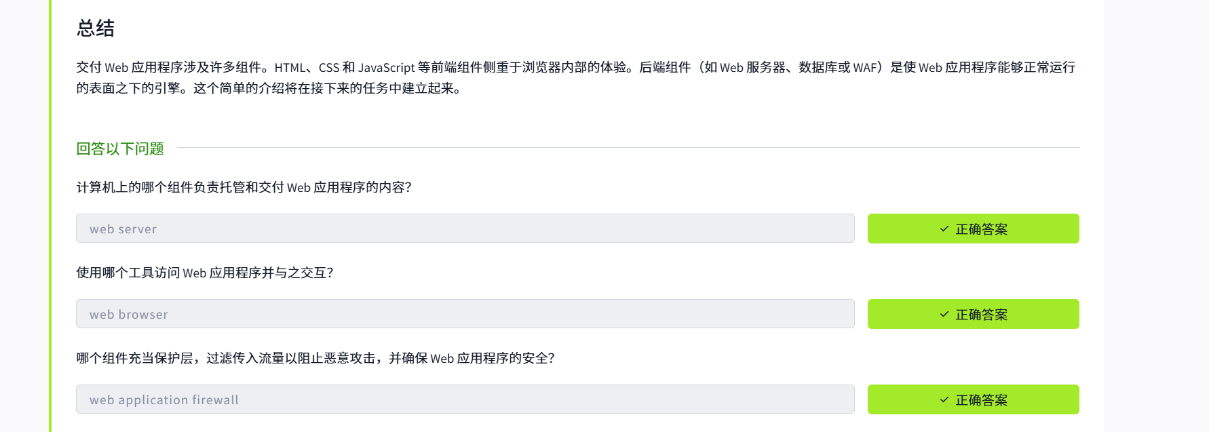Click the green checkmark near web server field
Viewport: 1209px width, 432px height.
943,229
